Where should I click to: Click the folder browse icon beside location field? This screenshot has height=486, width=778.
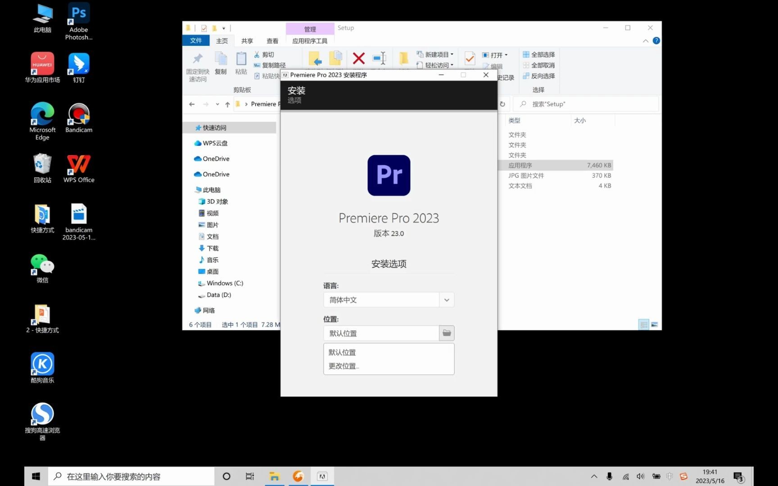tap(447, 333)
